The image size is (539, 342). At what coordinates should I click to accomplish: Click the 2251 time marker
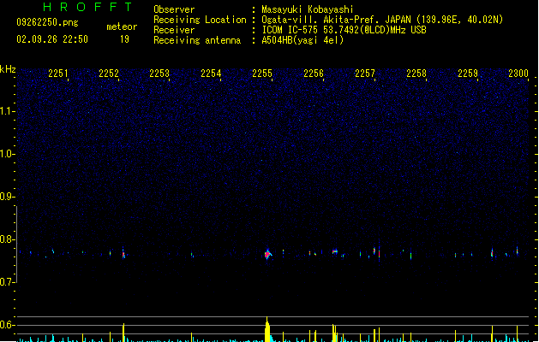58,74
